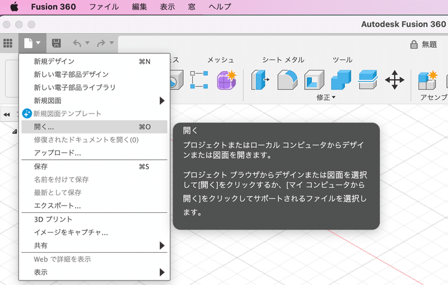Collapse browser with double-arrow icon
The image size is (448, 285).
7,115
